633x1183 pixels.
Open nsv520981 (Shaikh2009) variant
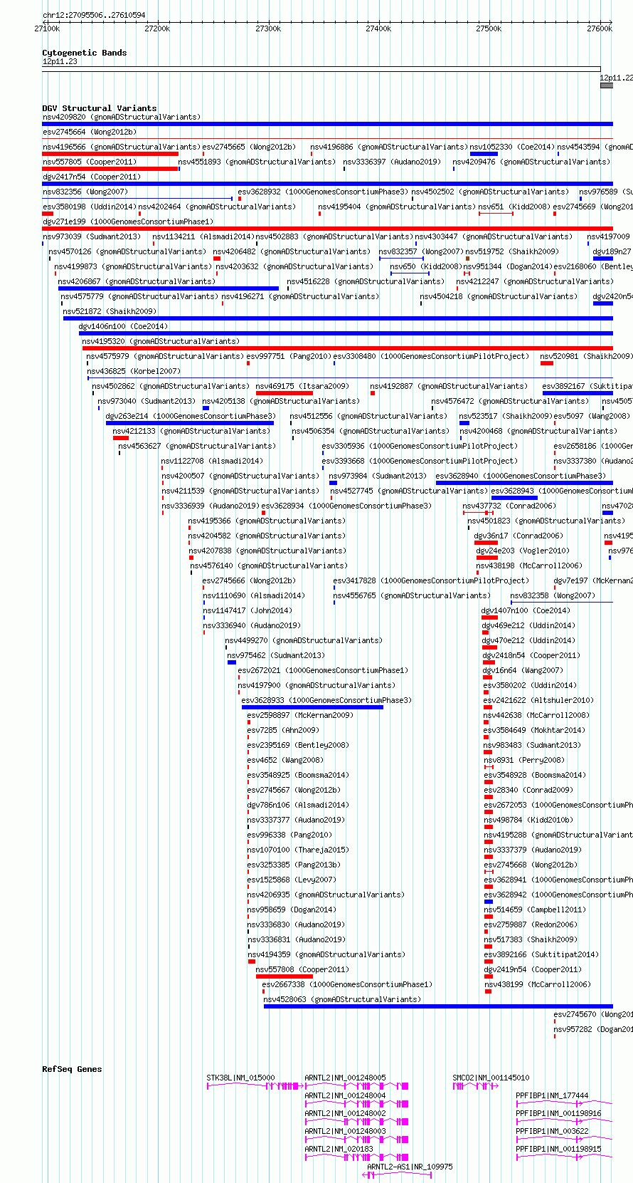tap(587, 356)
